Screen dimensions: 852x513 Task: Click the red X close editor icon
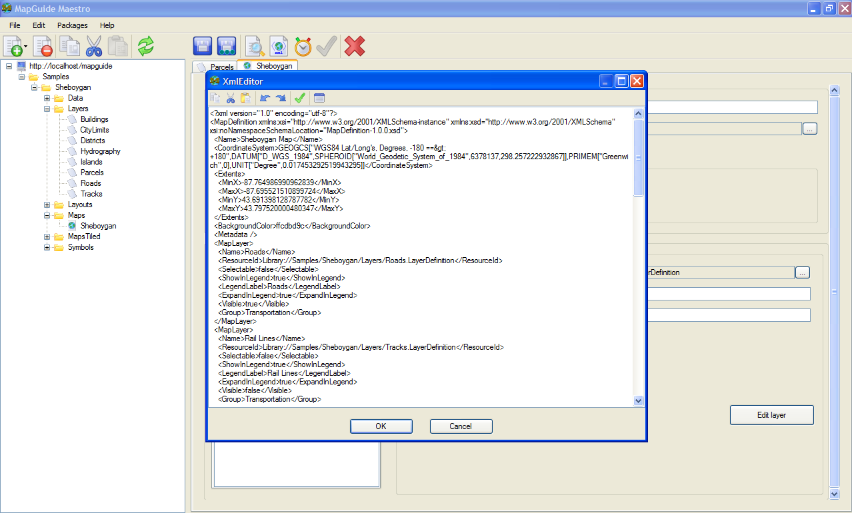pyautogui.click(x=355, y=46)
